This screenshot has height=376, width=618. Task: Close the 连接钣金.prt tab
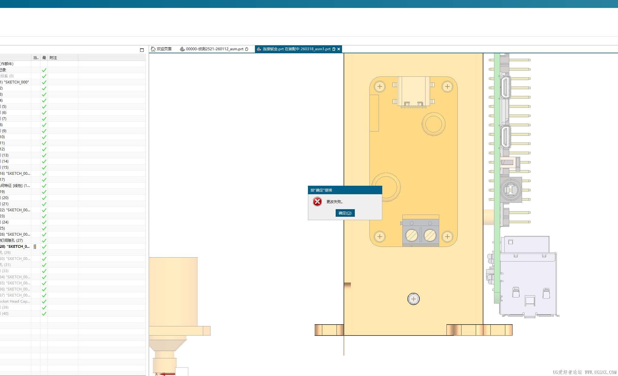coord(339,49)
